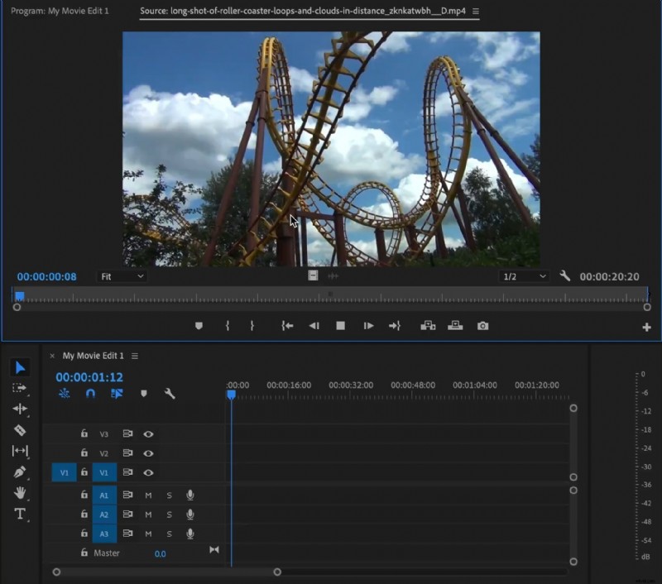The height and width of the screenshot is (584, 662).
Task: Click the Master track 0.0 level value
Action: tap(161, 553)
